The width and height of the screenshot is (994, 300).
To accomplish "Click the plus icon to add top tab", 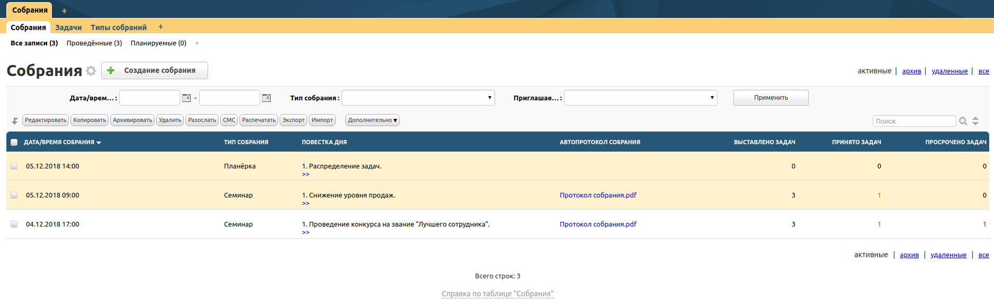I will pyautogui.click(x=64, y=11).
